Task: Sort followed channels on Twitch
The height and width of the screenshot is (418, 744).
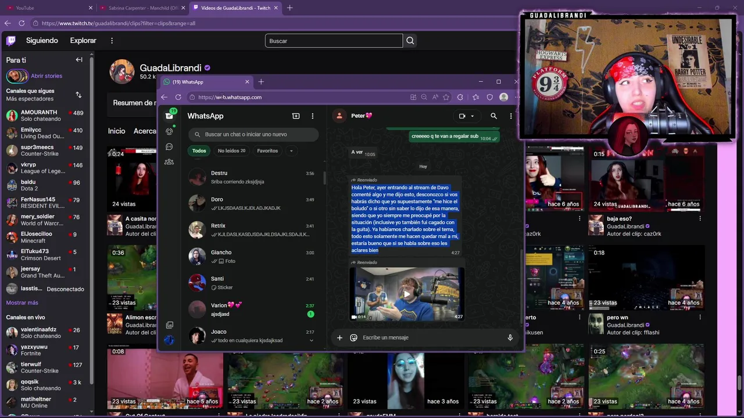Action: 78,95
